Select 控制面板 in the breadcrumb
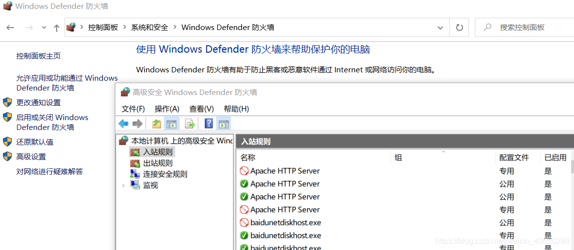 click(103, 28)
